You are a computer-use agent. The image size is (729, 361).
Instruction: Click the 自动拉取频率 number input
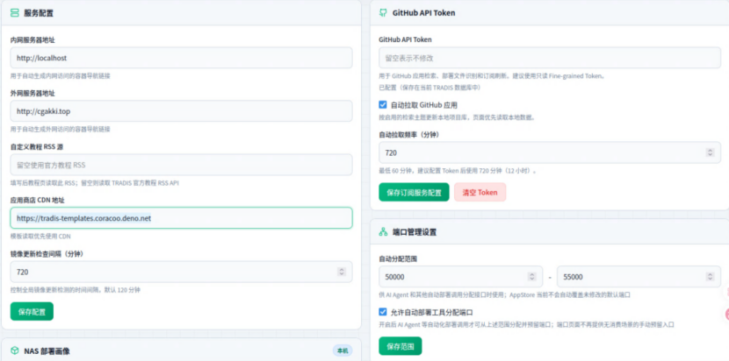[550, 152]
